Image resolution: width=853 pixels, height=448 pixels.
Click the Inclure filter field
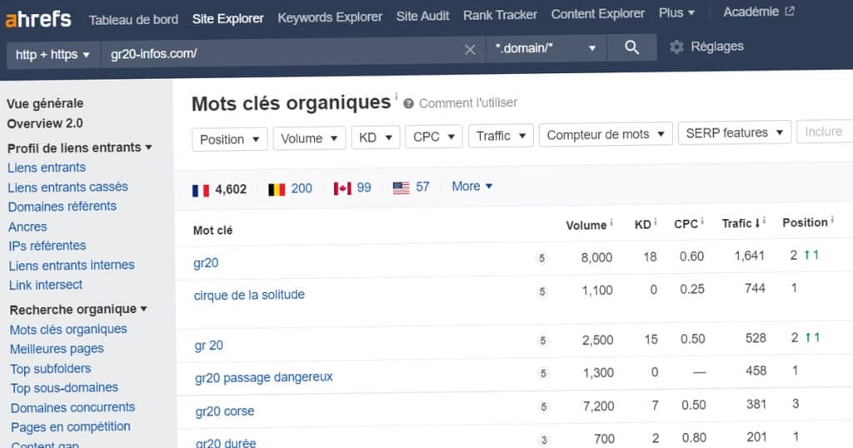825,132
